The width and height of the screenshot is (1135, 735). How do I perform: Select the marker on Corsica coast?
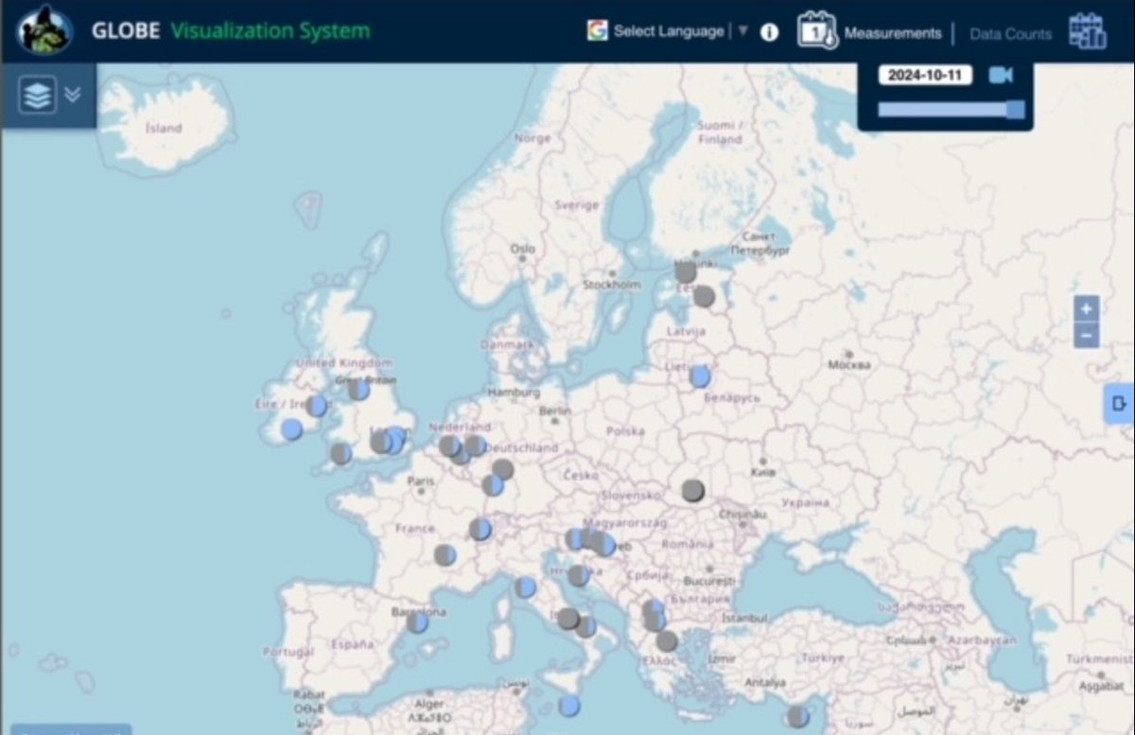coord(525,587)
